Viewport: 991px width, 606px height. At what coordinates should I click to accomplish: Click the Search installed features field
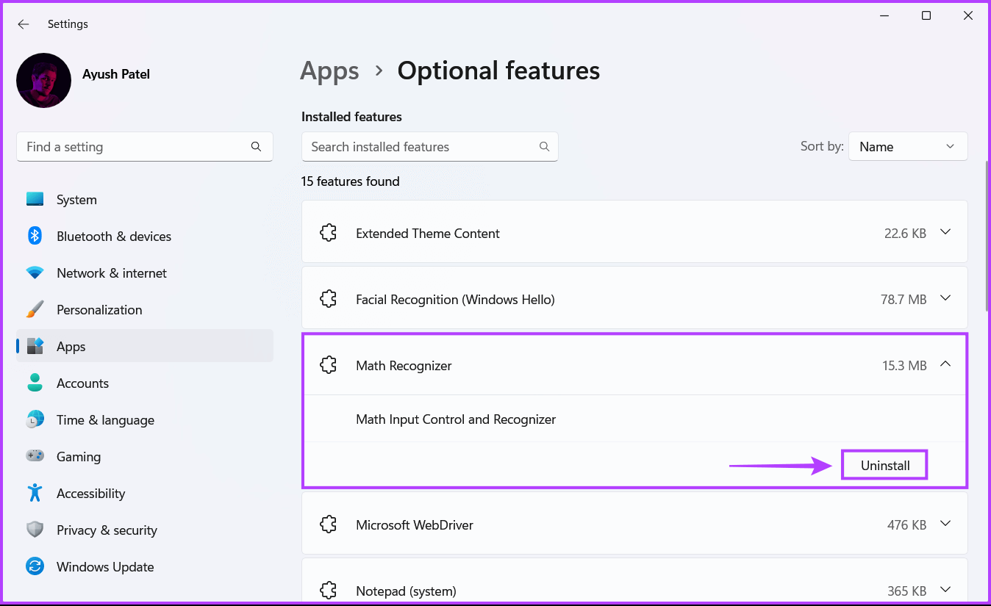pyautogui.click(x=429, y=147)
